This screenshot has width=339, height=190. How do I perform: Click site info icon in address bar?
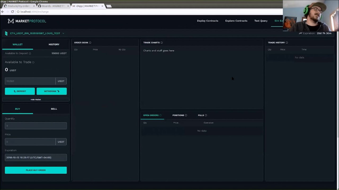click(x=18, y=12)
